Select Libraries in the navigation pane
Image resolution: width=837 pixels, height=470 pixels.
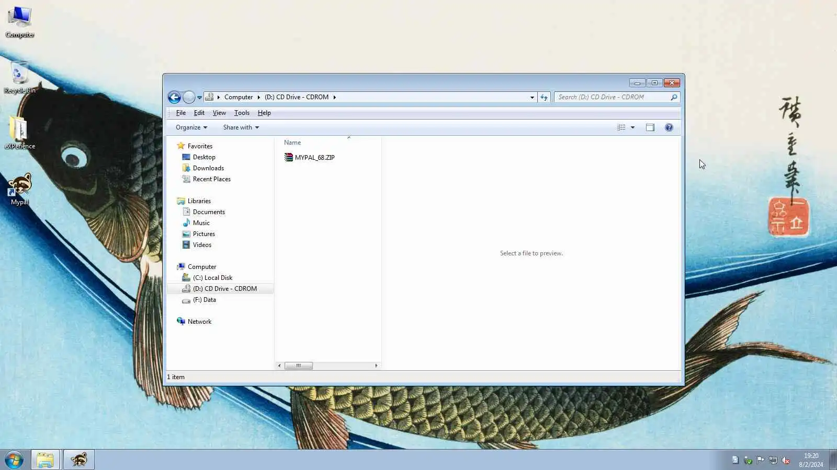coord(199,201)
